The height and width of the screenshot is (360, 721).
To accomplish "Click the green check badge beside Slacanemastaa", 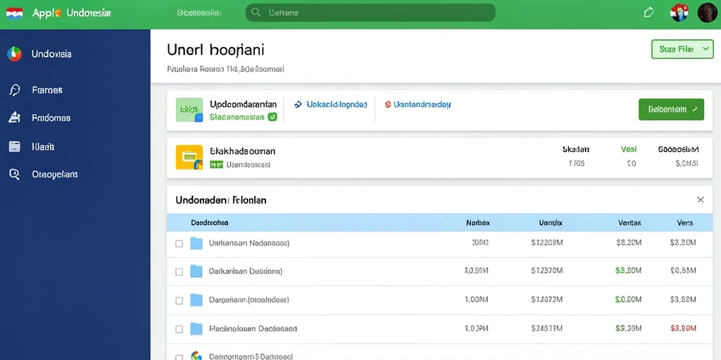I will 272,117.
